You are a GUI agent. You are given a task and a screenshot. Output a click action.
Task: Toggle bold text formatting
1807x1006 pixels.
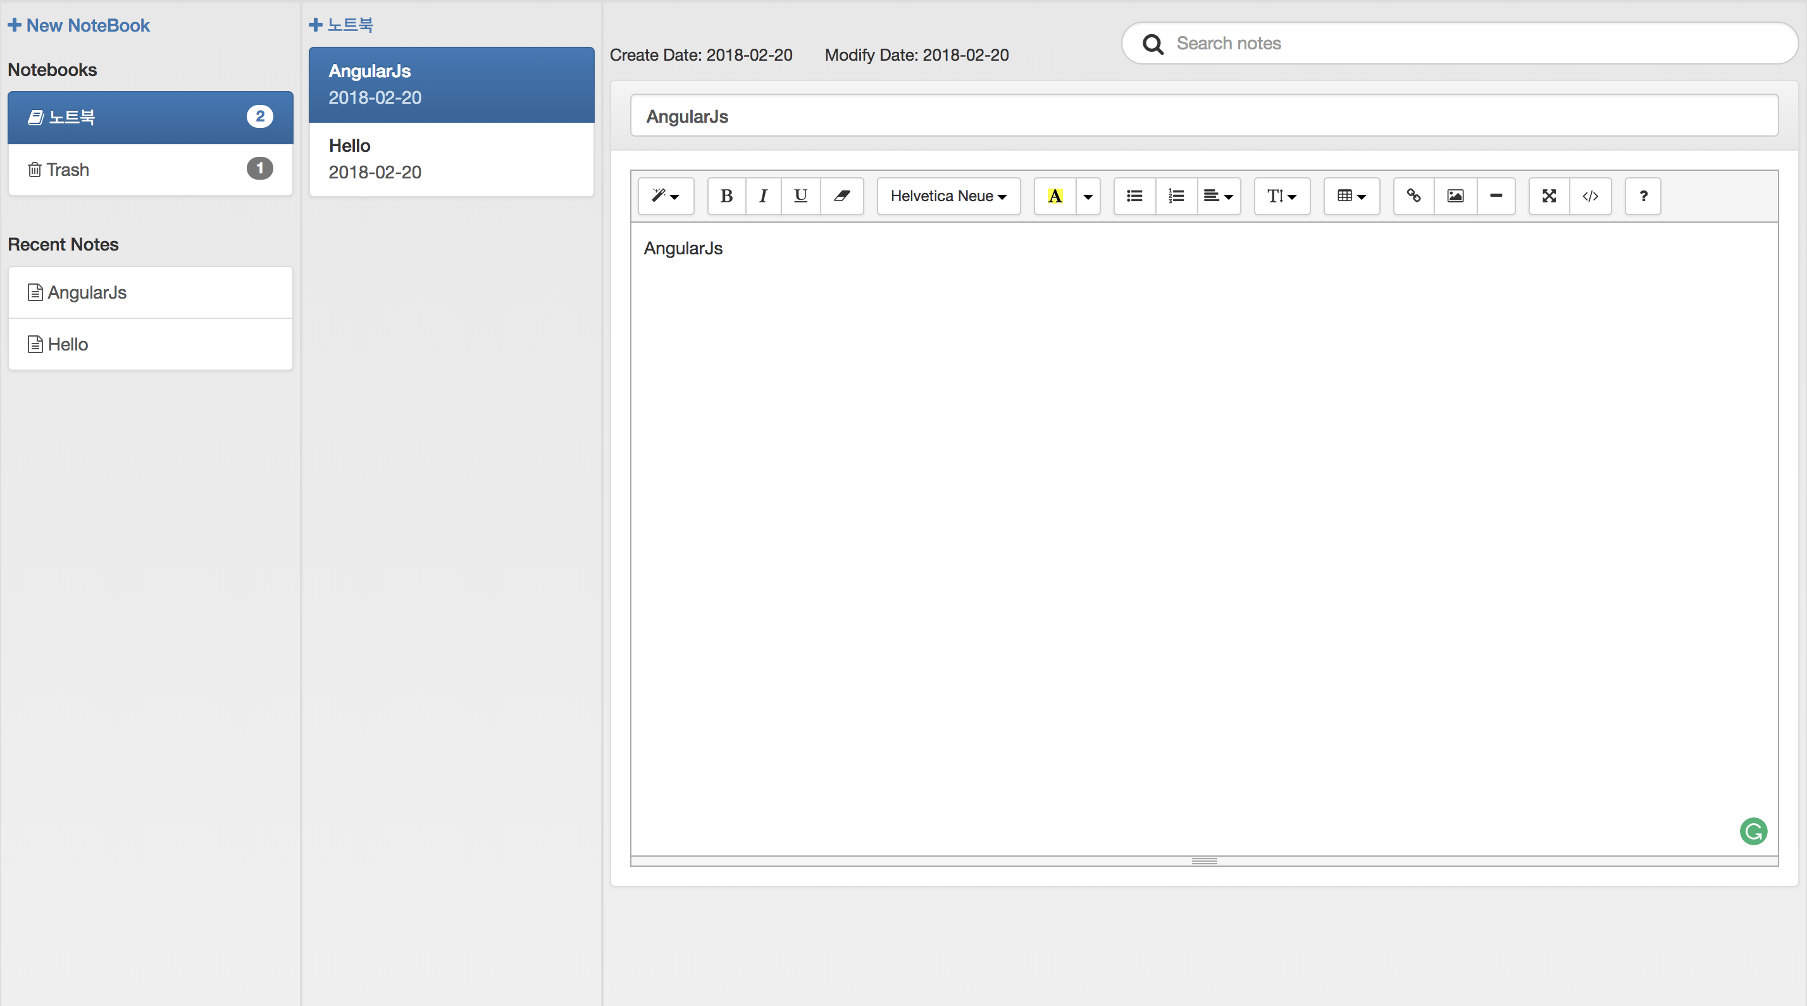pos(726,196)
